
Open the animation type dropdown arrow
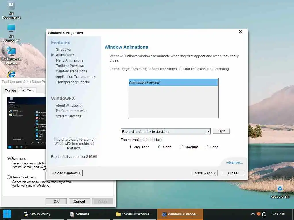coord(208,132)
